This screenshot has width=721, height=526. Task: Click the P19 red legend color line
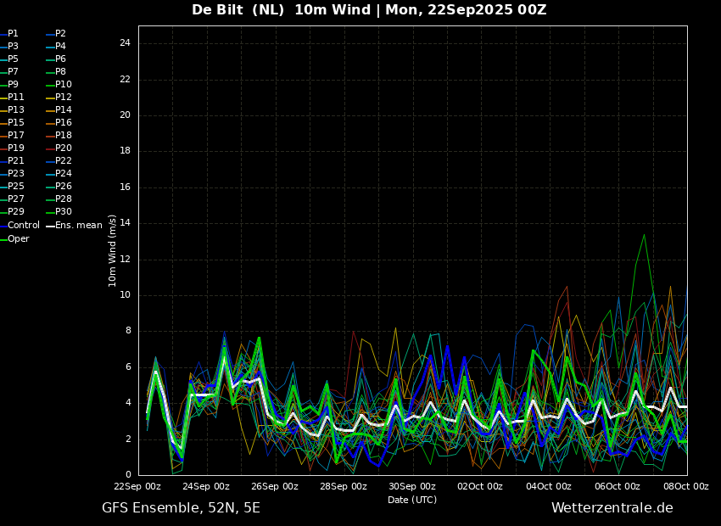click(x=3, y=148)
